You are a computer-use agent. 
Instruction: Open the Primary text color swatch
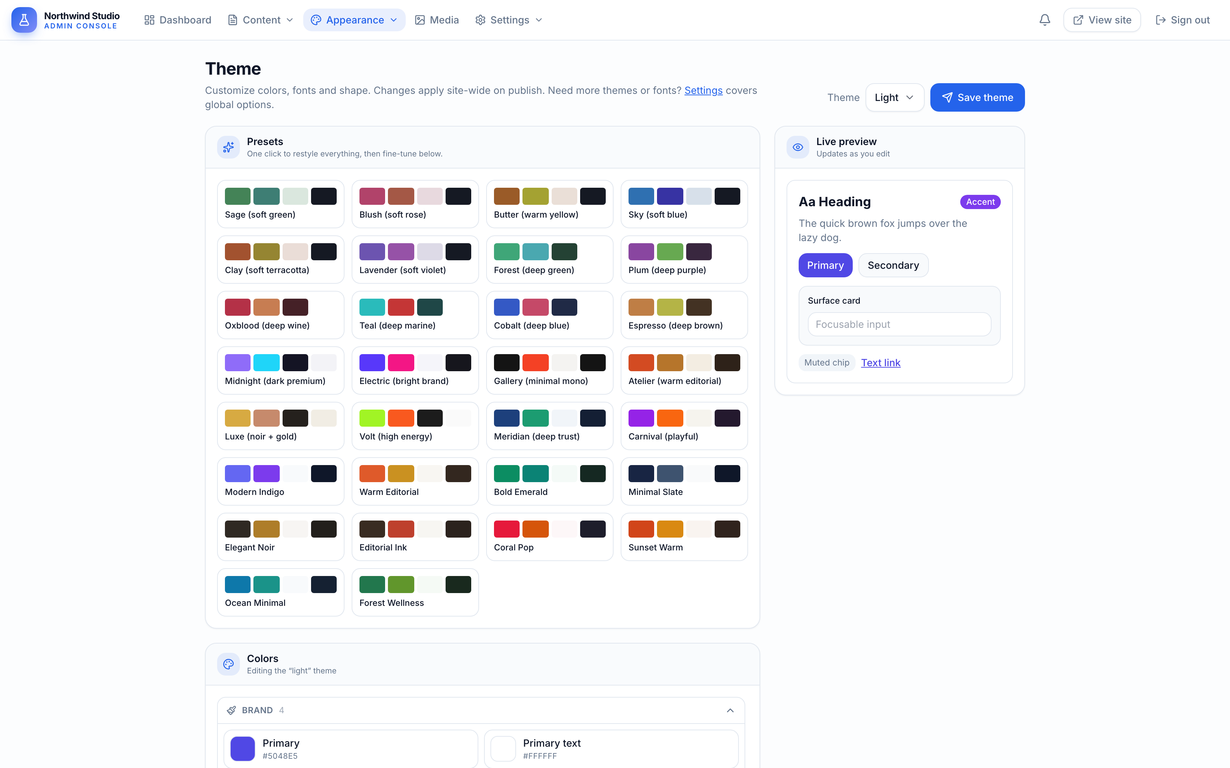(503, 749)
